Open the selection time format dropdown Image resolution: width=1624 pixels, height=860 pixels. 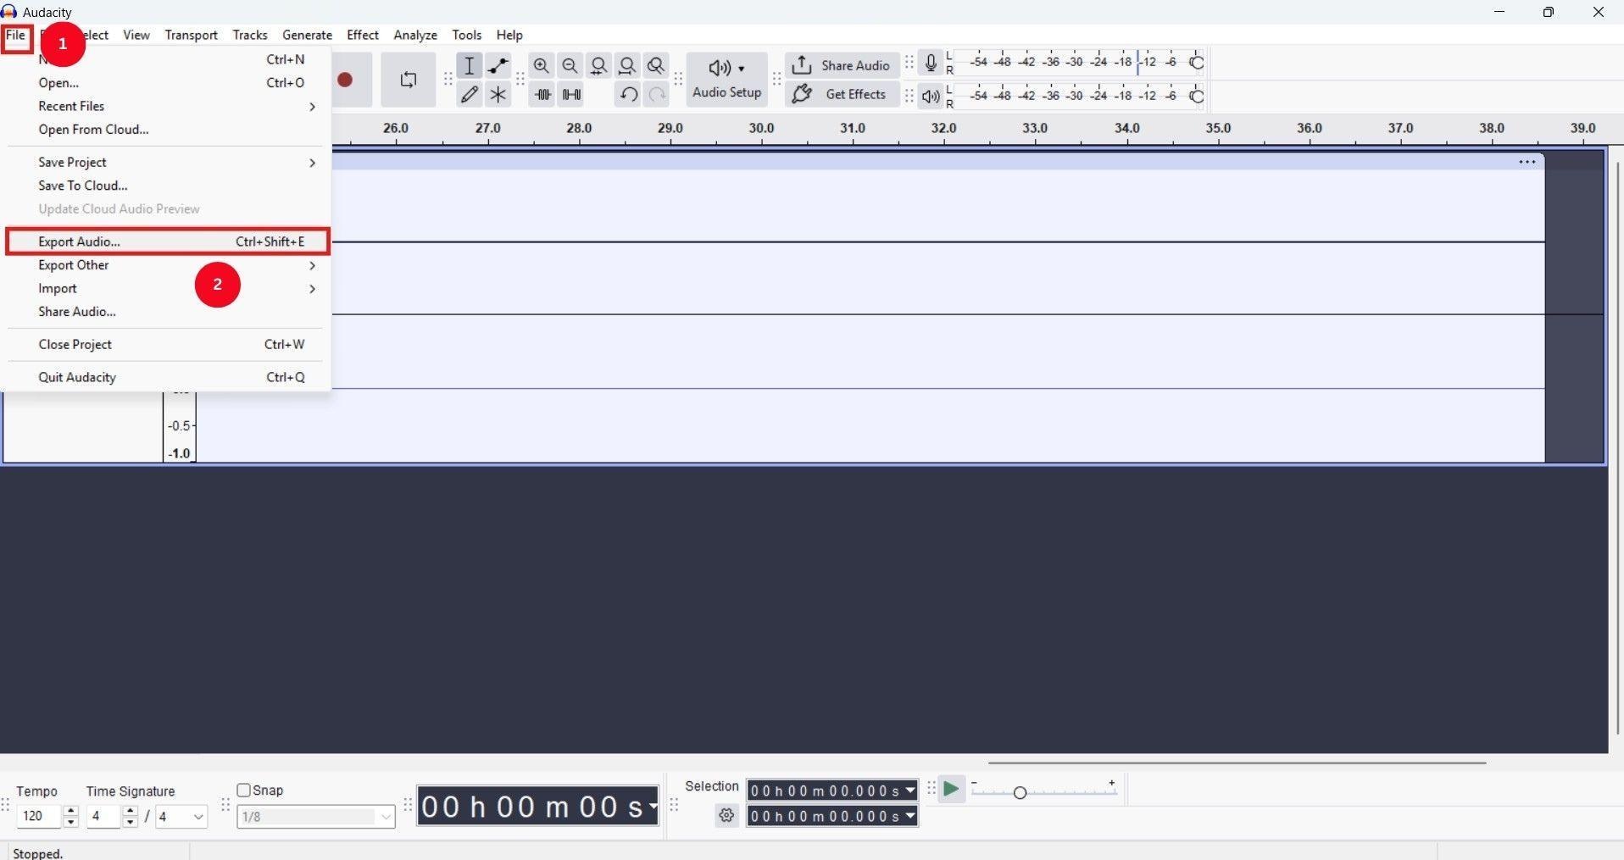909,791
